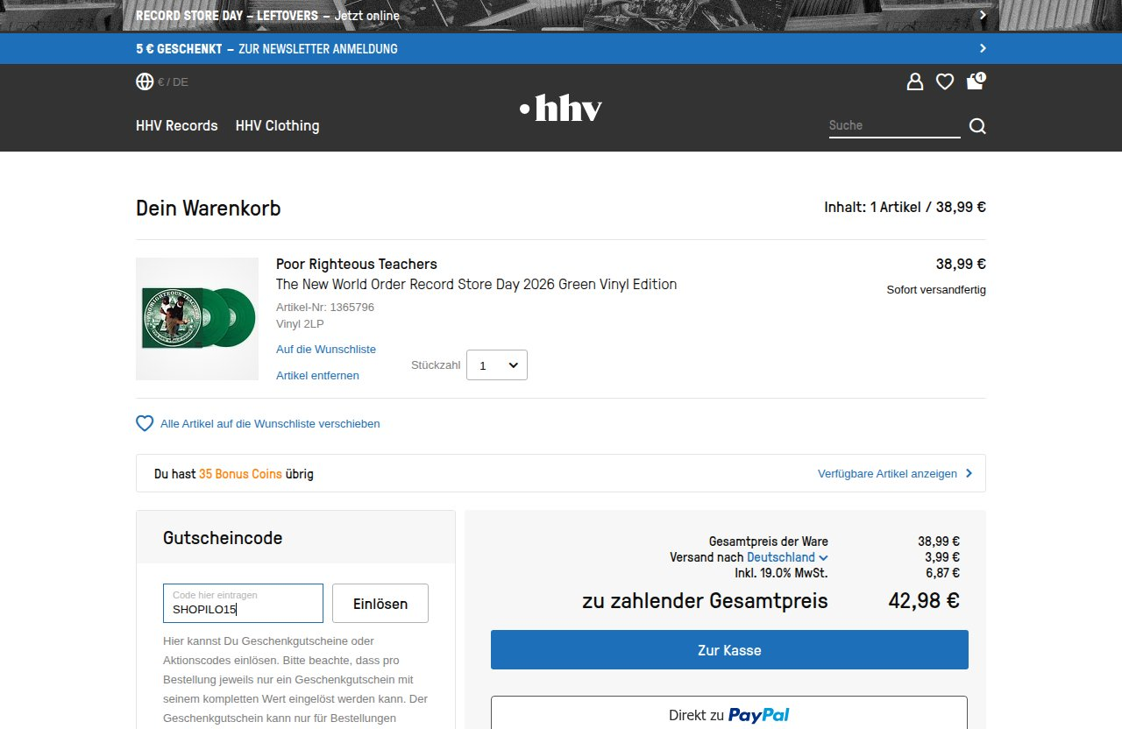1122x729 pixels.
Task: Click the 35 Bonus Coins text
Action: click(x=240, y=473)
